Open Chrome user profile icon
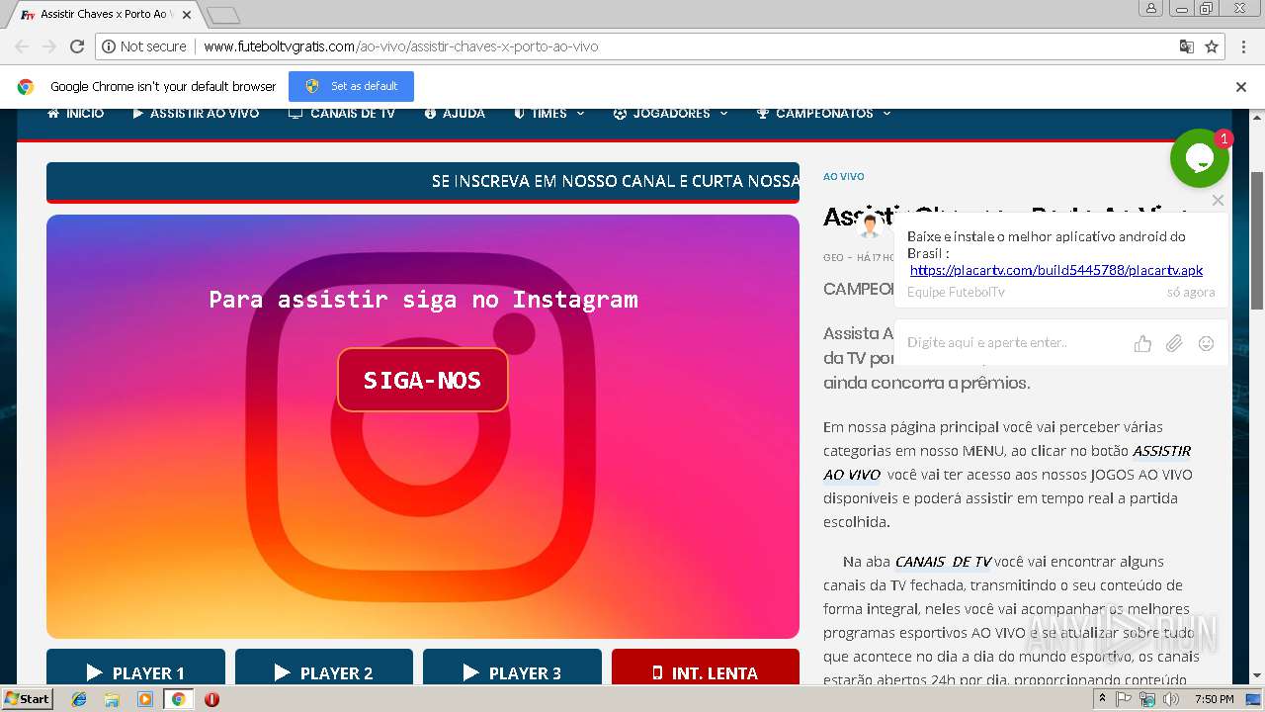 point(1151,8)
